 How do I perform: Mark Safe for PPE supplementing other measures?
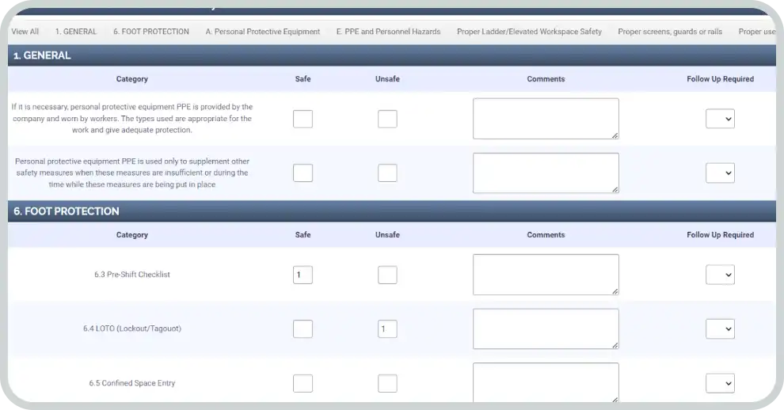tap(303, 173)
